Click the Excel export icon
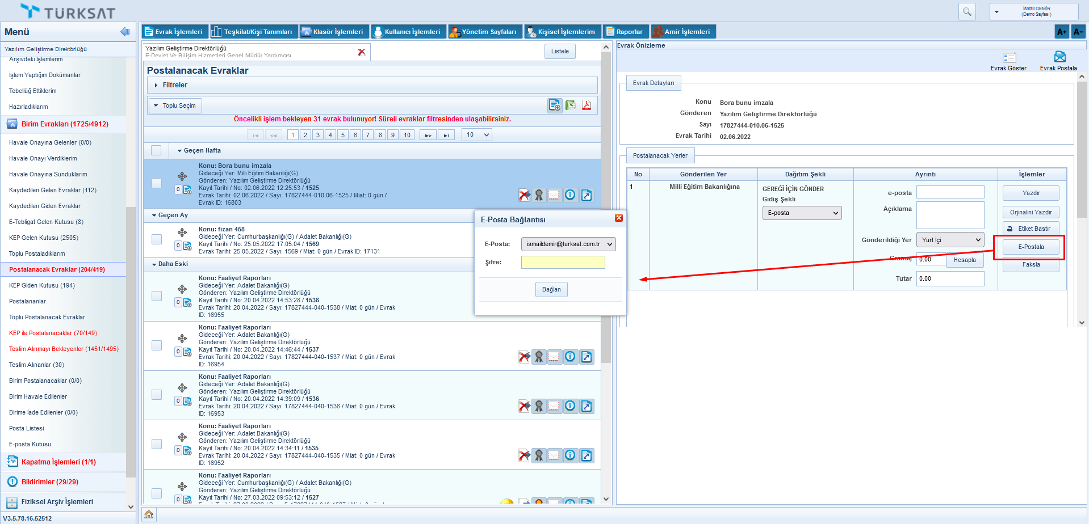Image resolution: width=1089 pixels, height=524 pixels. 571,105
